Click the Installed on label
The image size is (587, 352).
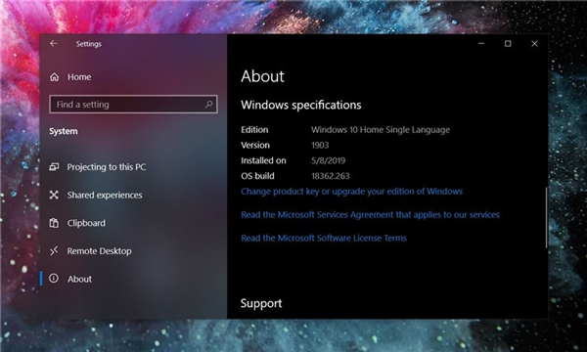pos(263,160)
